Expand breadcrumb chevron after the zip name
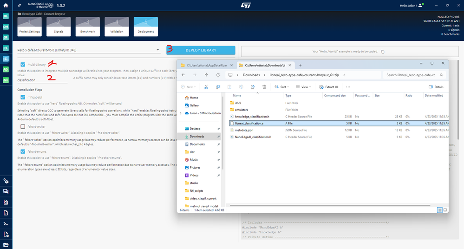 pyautogui.click(x=344, y=75)
